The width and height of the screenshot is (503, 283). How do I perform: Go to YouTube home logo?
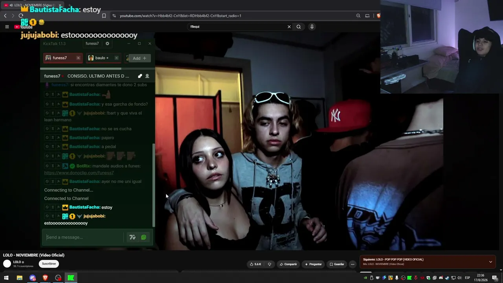23,27
